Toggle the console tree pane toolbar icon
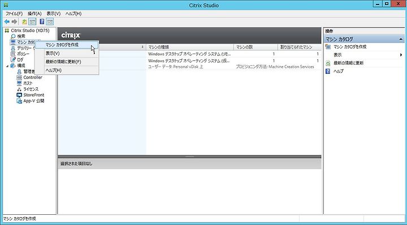This screenshot has height=225, width=407. (32, 22)
